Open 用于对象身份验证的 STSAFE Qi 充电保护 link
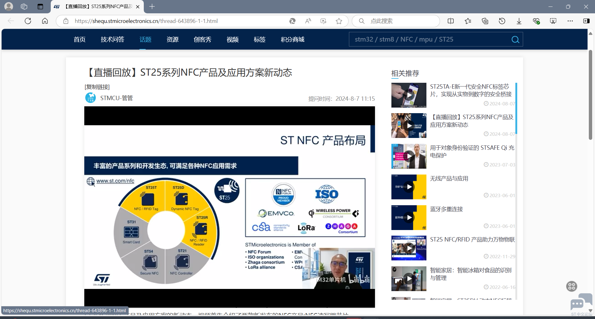595x319 pixels. [472, 152]
